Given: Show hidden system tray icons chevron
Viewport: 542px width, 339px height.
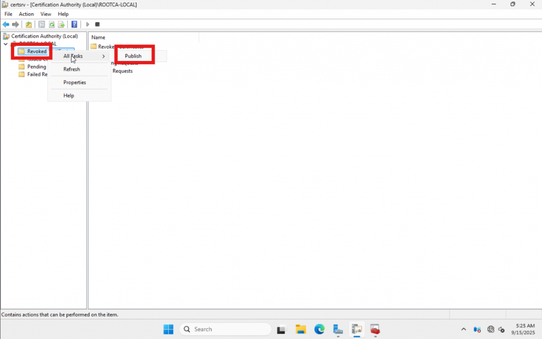Looking at the screenshot, I should (464, 329).
